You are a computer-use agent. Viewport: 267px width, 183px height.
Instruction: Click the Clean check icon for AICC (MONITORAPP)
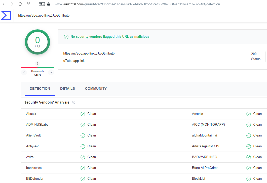(249, 125)
